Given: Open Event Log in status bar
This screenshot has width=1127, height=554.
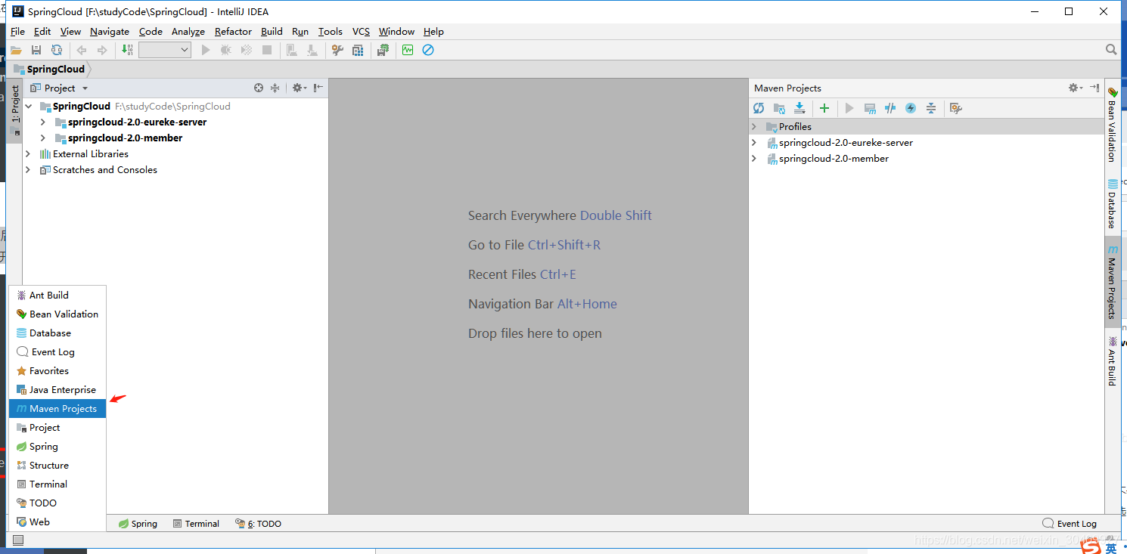Looking at the screenshot, I should 1070,523.
